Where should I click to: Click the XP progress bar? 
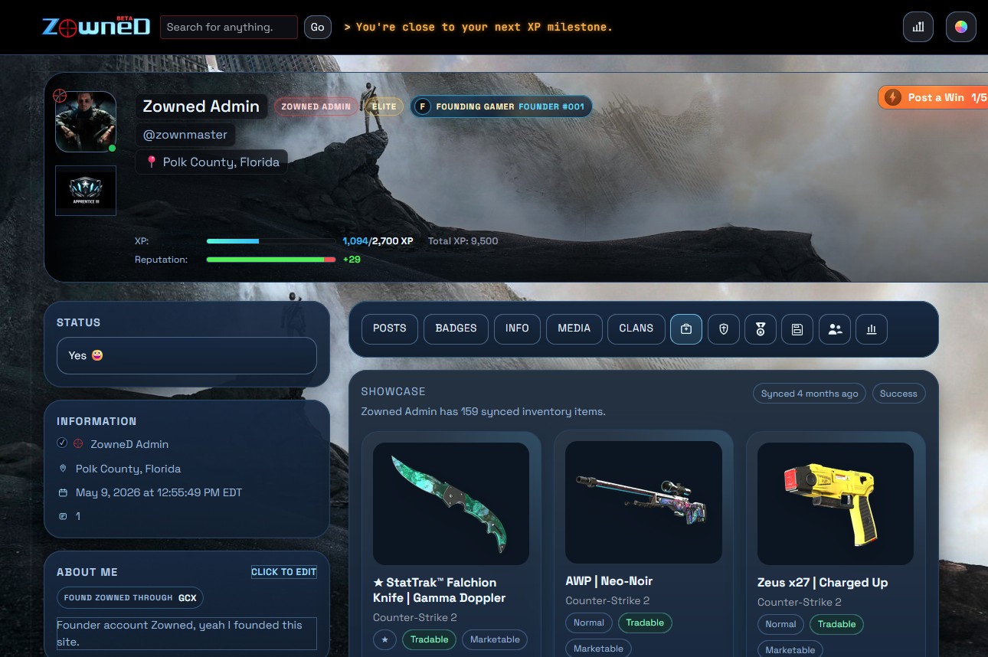[271, 241]
